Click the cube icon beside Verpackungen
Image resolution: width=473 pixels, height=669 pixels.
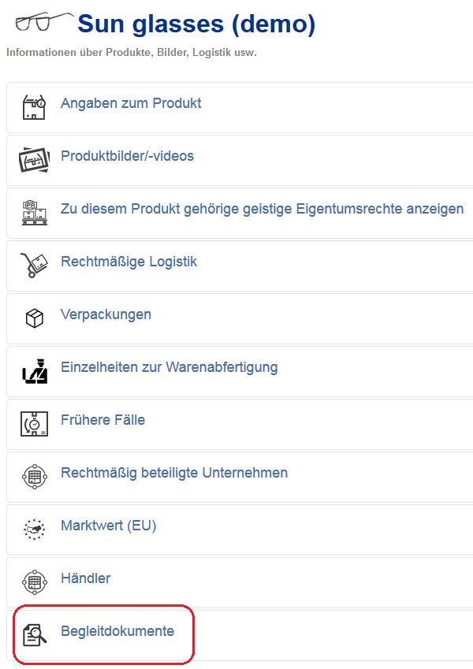(x=35, y=318)
